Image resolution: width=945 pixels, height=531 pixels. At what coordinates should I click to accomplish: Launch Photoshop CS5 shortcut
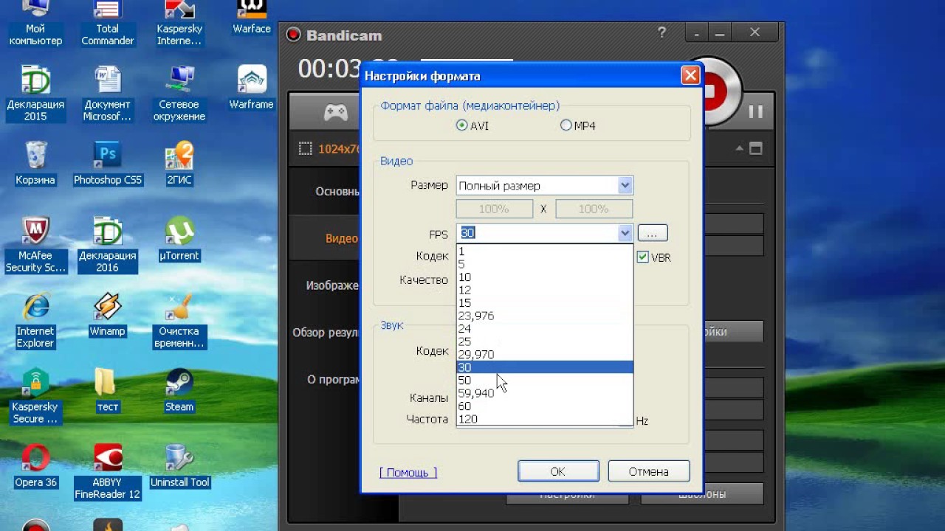107,164
